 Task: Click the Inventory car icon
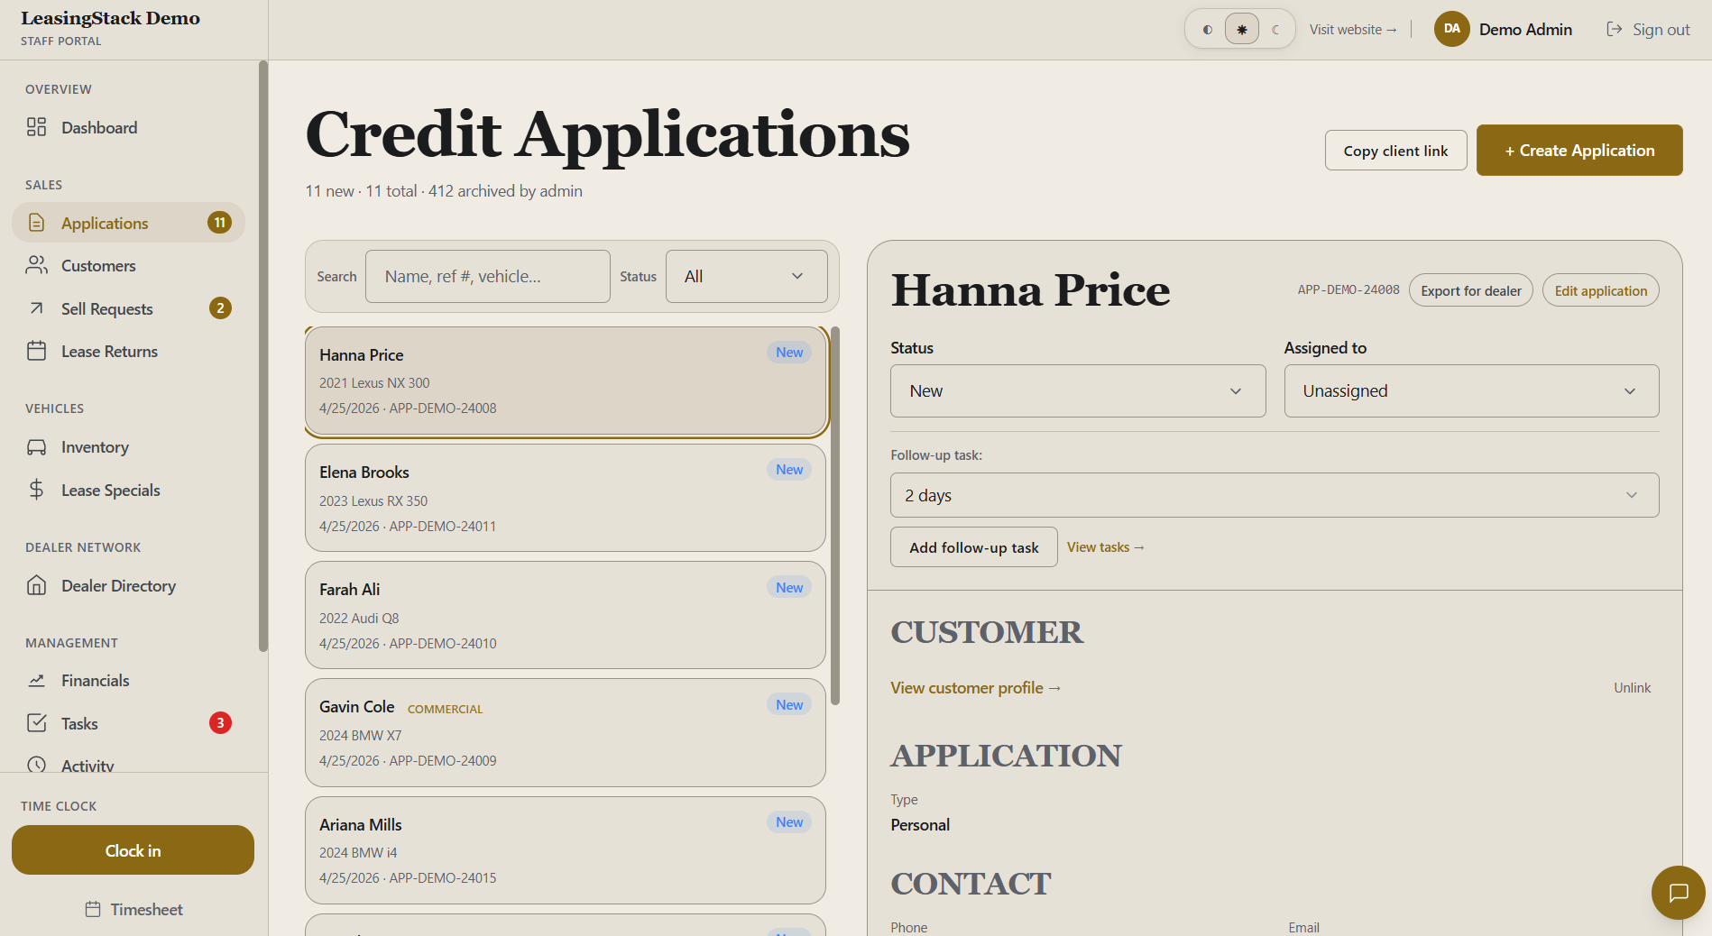36,446
